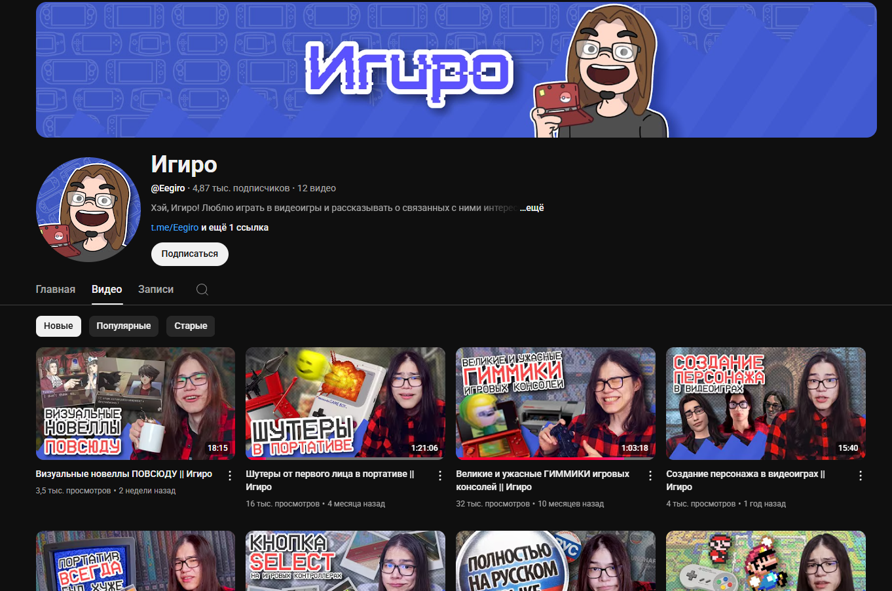The width and height of the screenshot is (892, 591).
Task: Open options menu for Великие и ужасные ГИММИКИ video
Action: [650, 476]
